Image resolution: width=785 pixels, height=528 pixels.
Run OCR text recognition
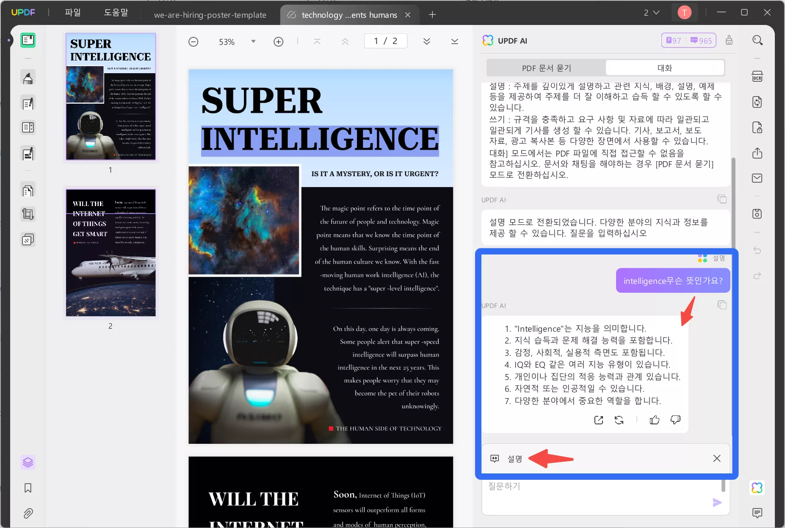click(757, 77)
